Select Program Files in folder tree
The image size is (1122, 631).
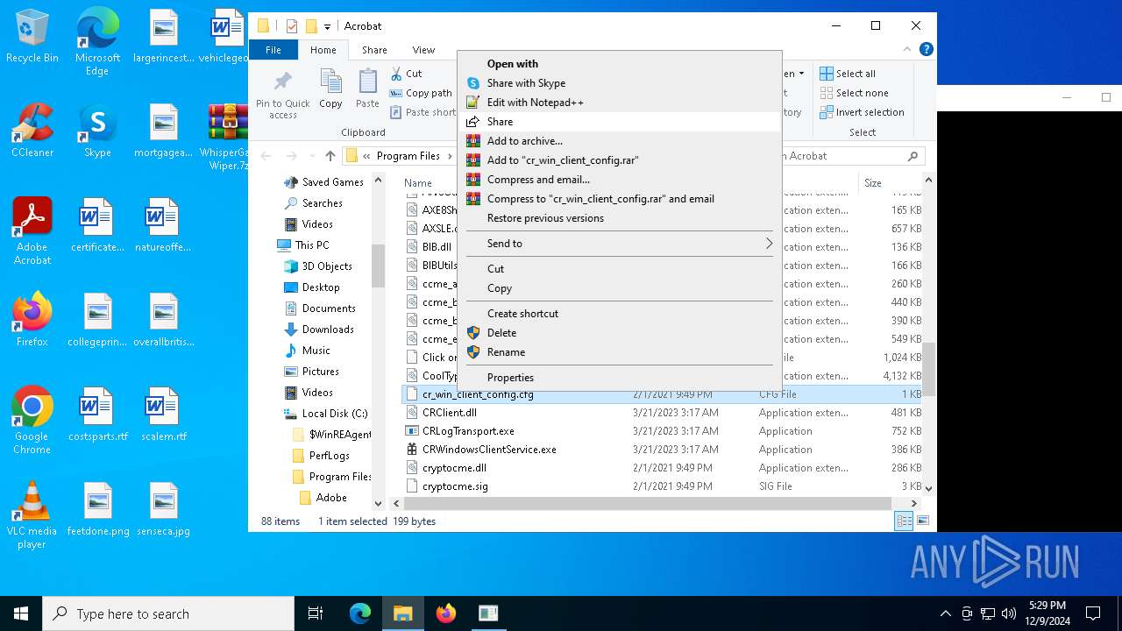331,477
